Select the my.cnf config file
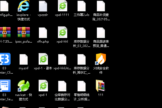The image size is (162, 108). pyautogui.click(x=24, y=59)
